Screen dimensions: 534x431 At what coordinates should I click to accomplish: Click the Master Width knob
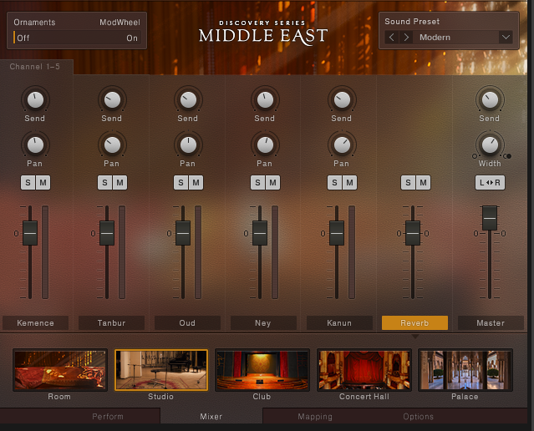tap(490, 145)
